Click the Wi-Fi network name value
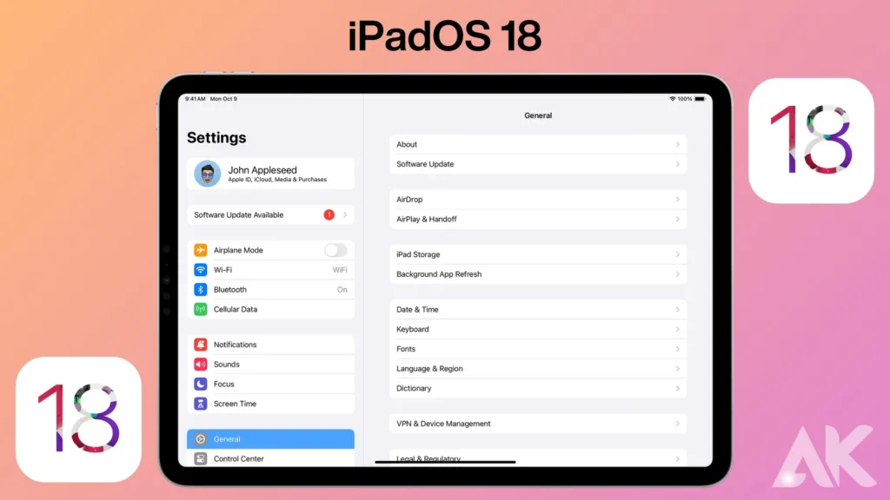 [x=340, y=270]
